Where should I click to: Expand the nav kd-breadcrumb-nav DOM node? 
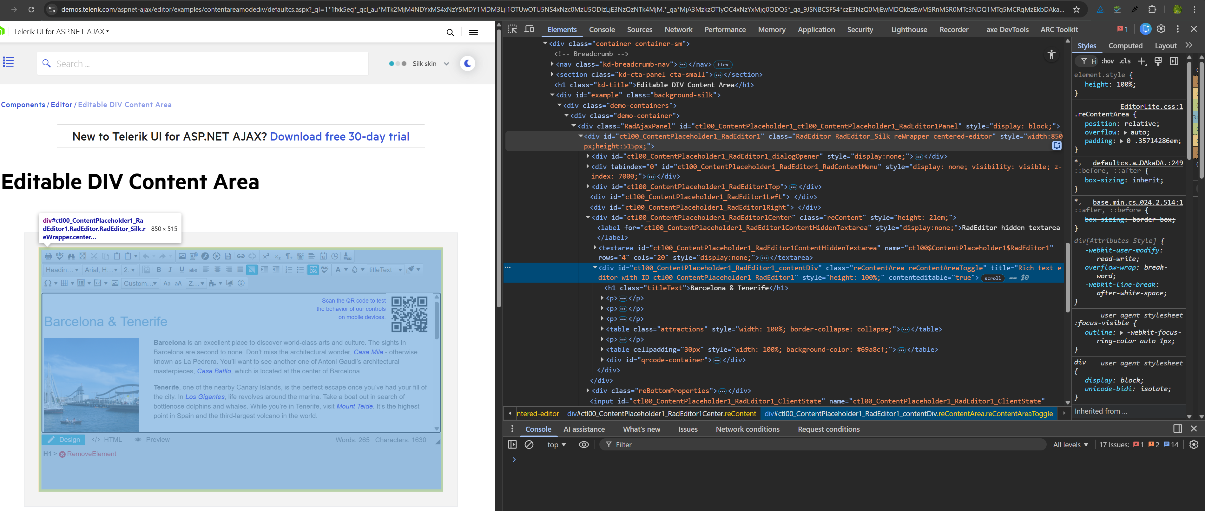point(552,64)
